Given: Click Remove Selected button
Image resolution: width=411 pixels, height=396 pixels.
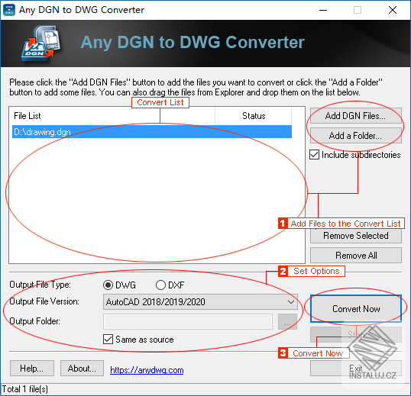Looking at the screenshot, I should [356, 236].
